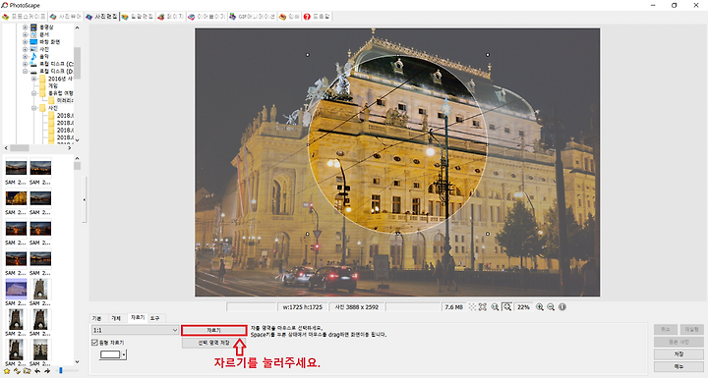Click the w:1725 h:1725 status field
Viewport: 708px width, 378px height.
(x=303, y=306)
